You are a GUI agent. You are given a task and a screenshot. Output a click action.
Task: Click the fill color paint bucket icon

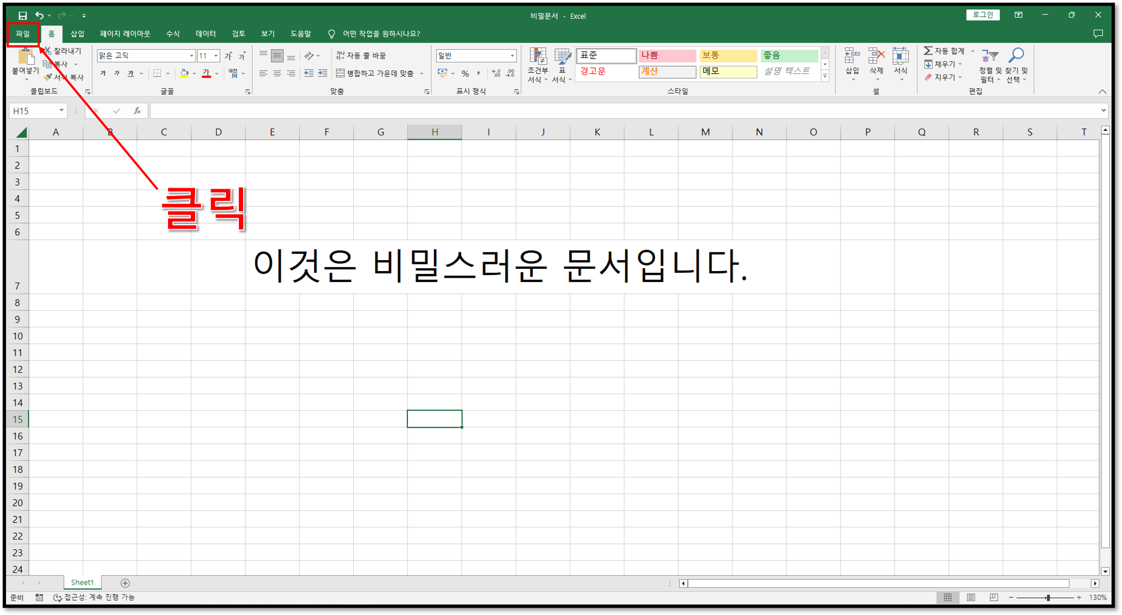184,73
